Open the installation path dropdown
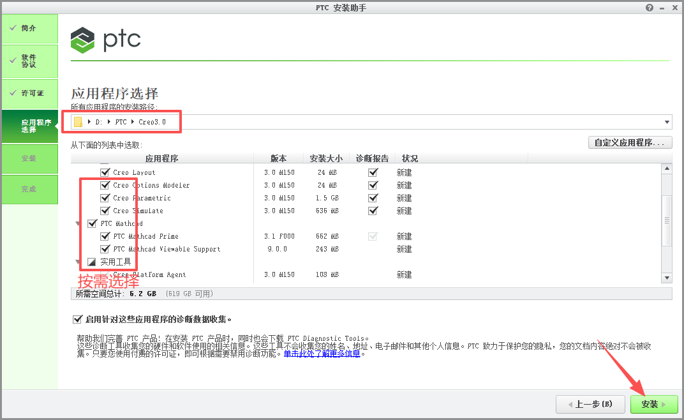This screenshot has height=420, width=684. [x=667, y=121]
